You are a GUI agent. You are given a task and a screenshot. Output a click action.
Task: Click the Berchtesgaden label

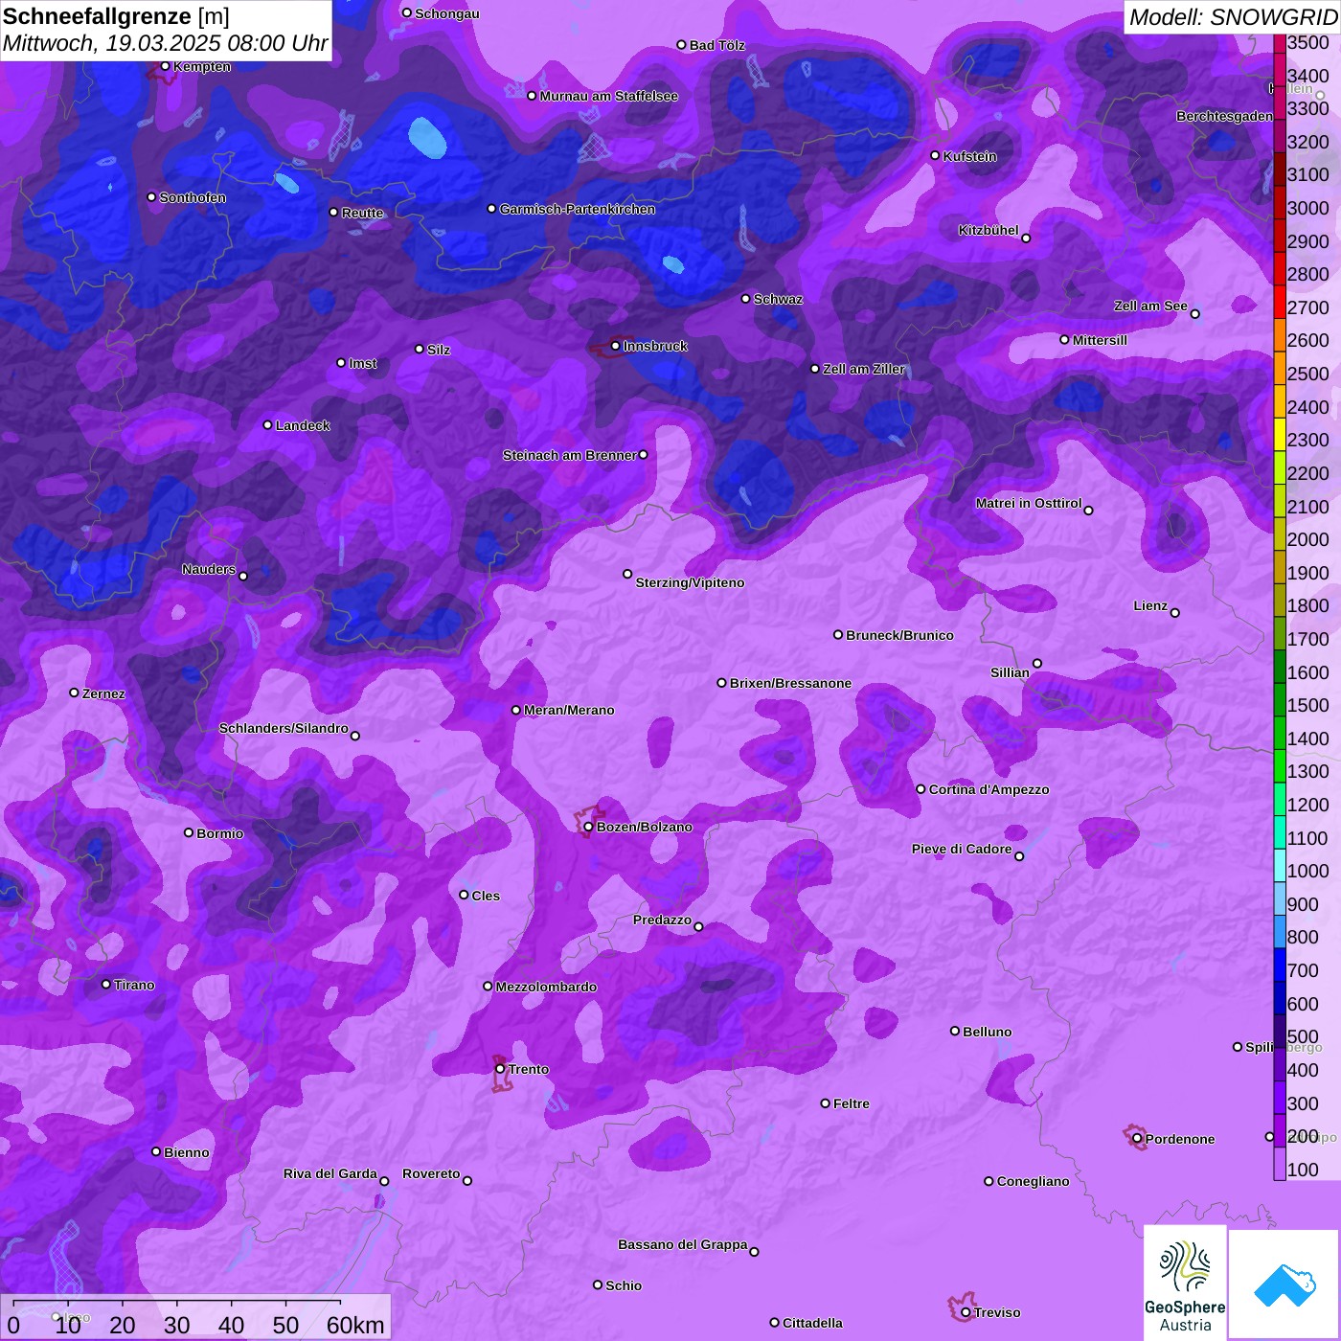point(1224,116)
